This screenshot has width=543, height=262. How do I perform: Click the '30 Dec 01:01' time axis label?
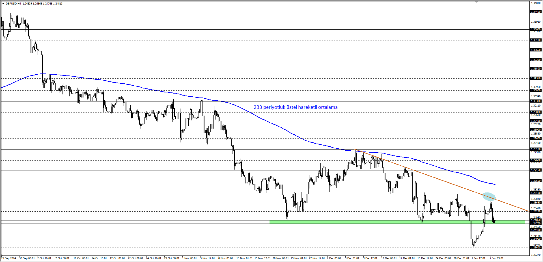click(462, 258)
